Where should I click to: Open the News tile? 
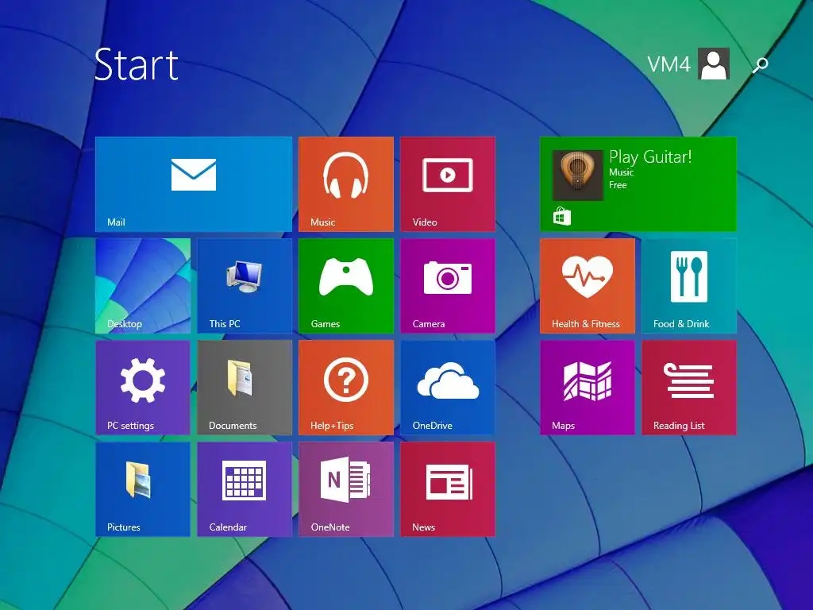tap(448, 489)
